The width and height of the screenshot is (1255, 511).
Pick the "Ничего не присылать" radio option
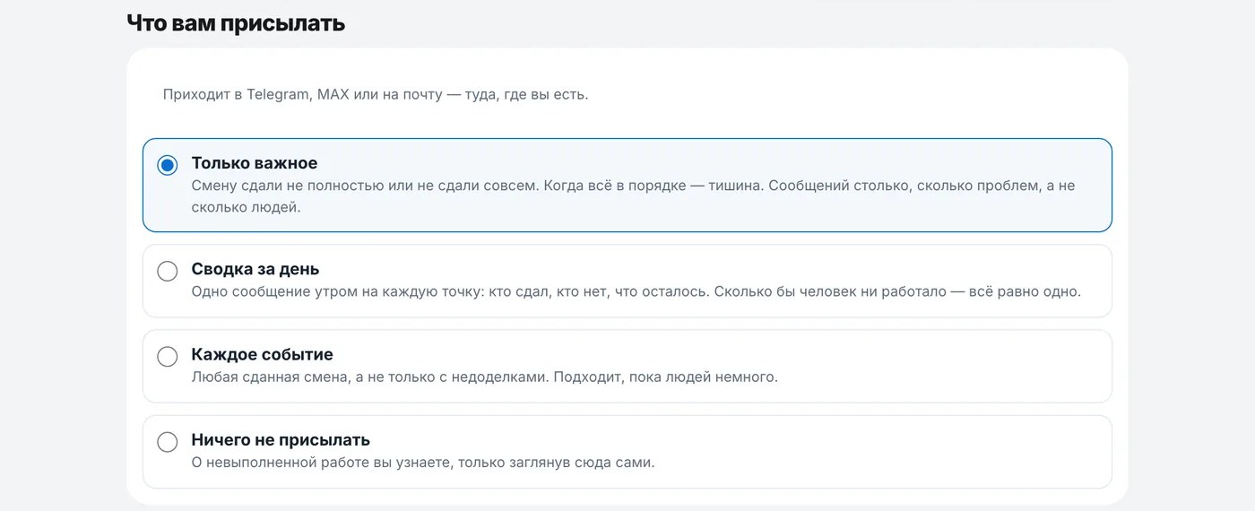coord(168,442)
